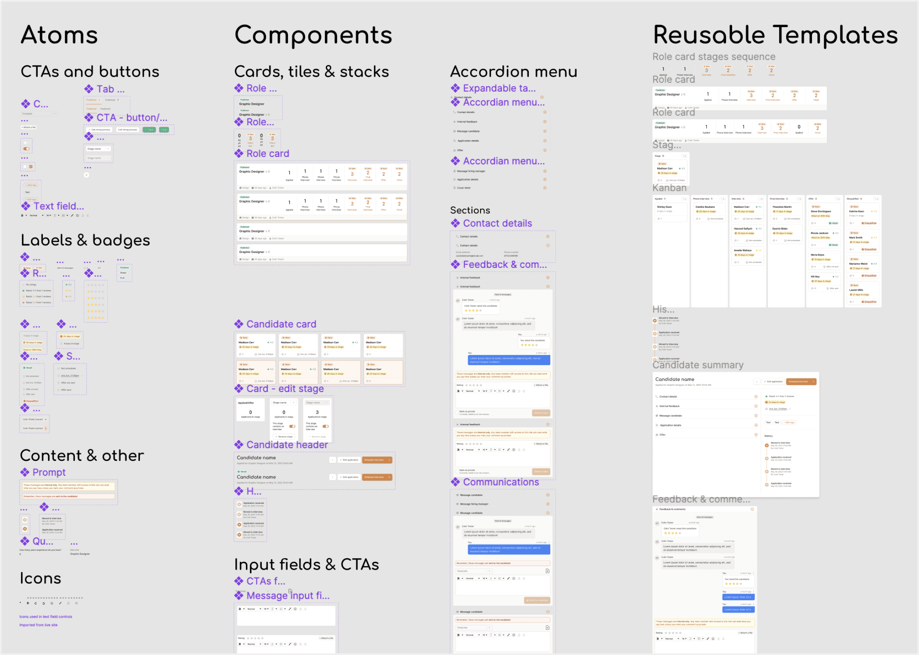919x655 pixels.
Task: Click the text alignment icon in the editor
Action: (x=273, y=609)
